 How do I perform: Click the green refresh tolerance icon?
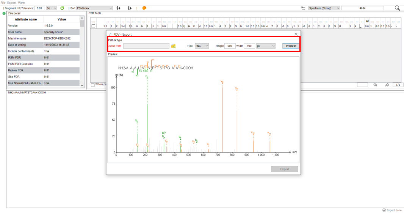click(x=62, y=8)
